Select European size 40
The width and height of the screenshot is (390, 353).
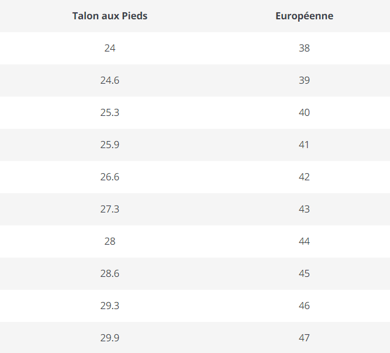tap(304, 112)
